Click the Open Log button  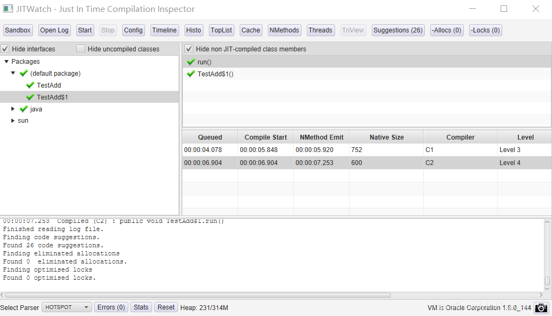[54, 30]
